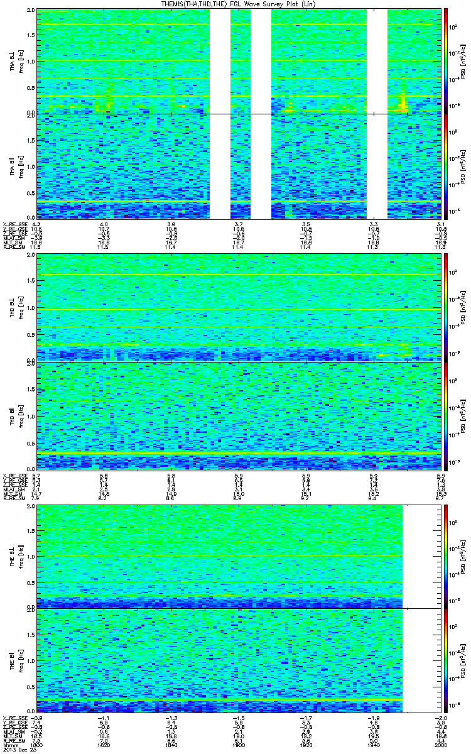Click the 1820 time tick label
The height and width of the screenshot is (754, 471).
point(104,744)
